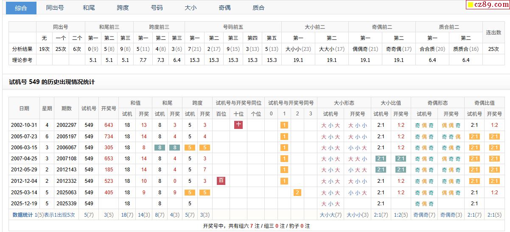Go to the 号码 tab
The height and width of the screenshot is (232, 510).
pyautogui.click(x=157, y=8)
